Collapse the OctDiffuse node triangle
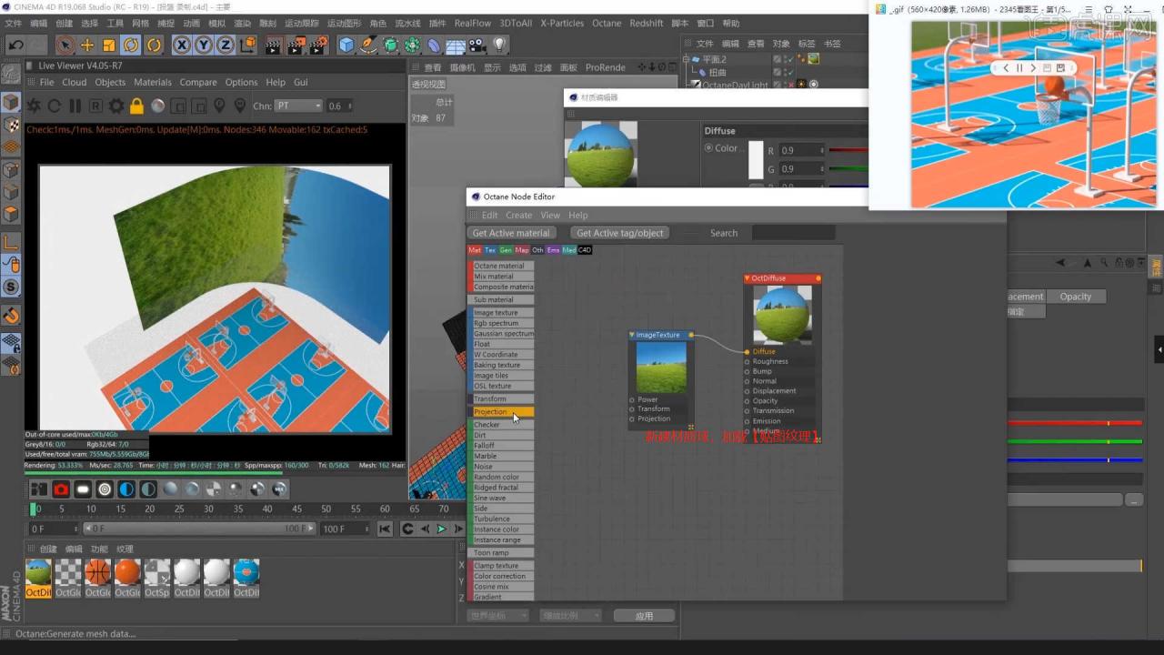The image size is (1164, 655). 748,278
